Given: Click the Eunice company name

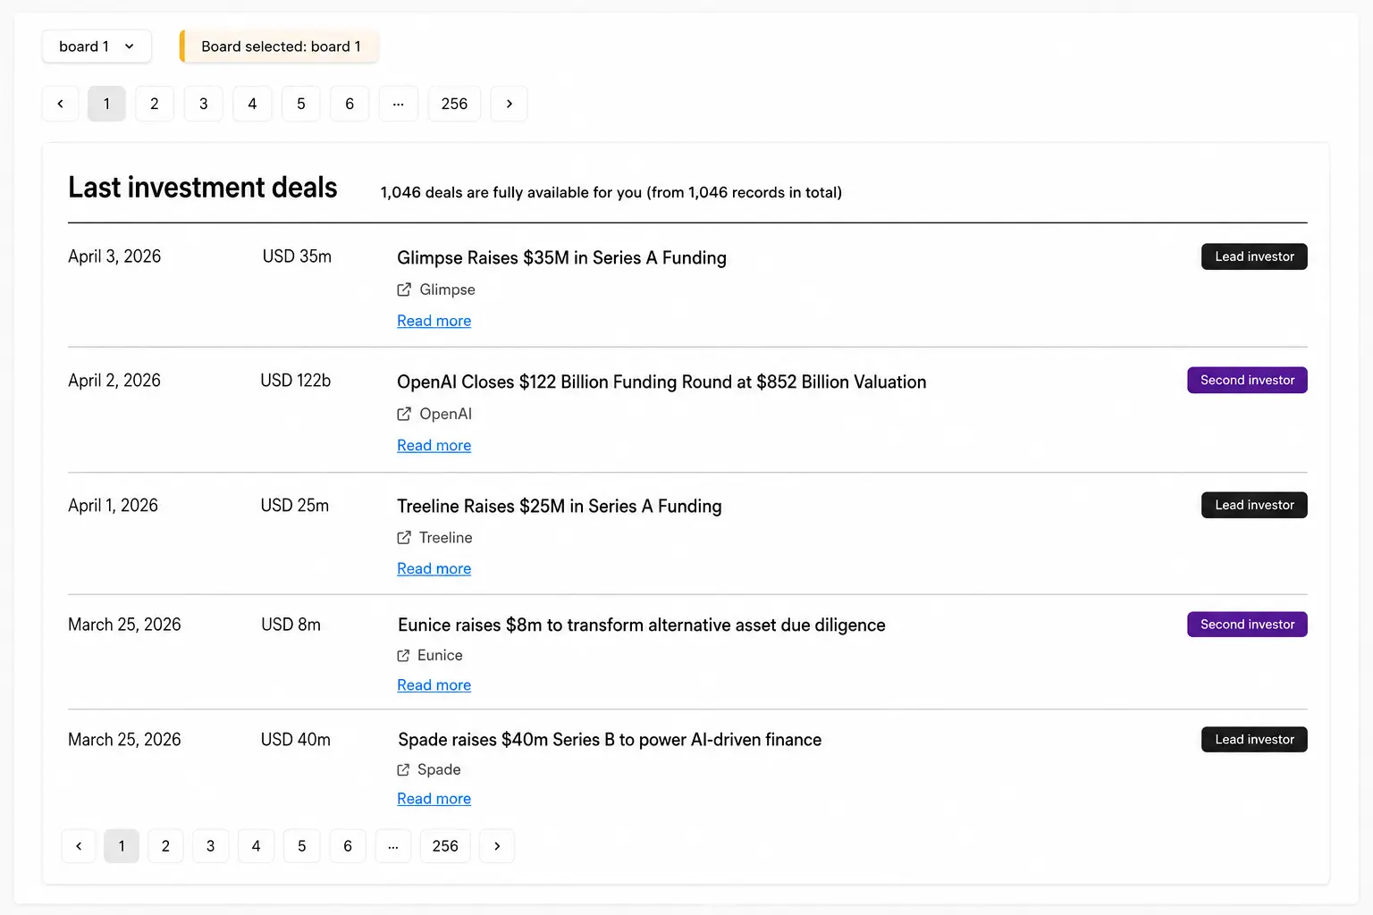Looking at the screenshot, I should 440,655.
